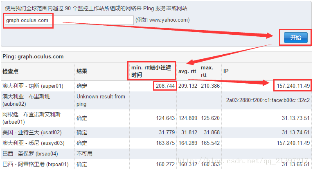Click the Unknown result from ping text

[101, 100]
